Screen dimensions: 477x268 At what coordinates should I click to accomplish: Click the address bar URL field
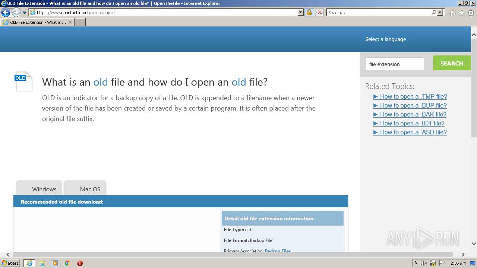163,12
